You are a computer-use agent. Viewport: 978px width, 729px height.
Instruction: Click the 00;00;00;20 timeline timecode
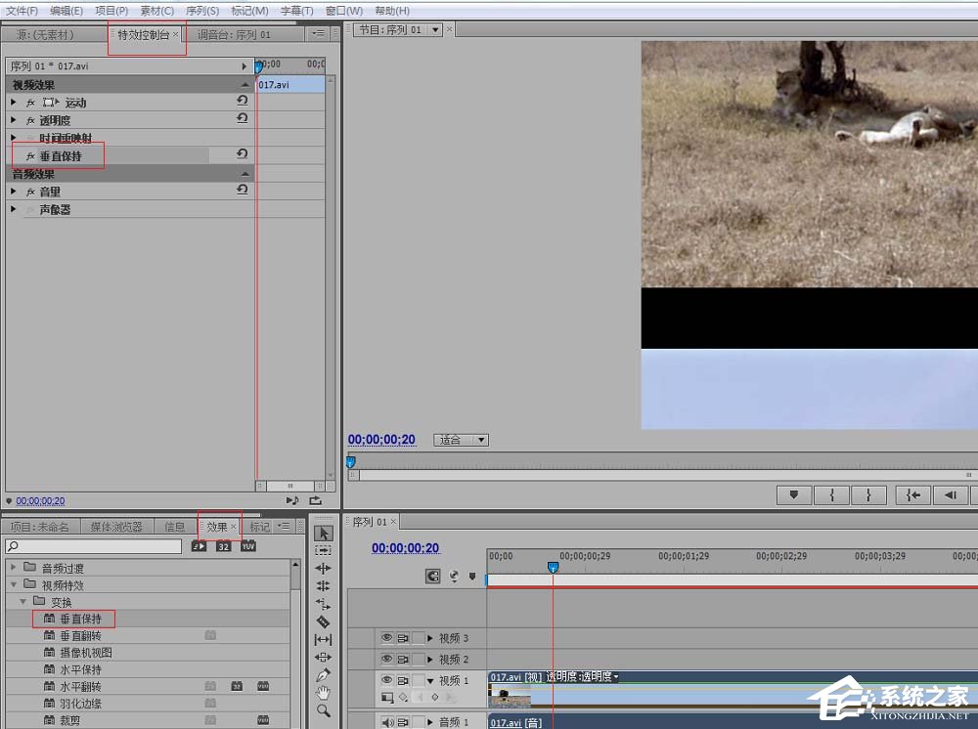click(x=405, y=548)
